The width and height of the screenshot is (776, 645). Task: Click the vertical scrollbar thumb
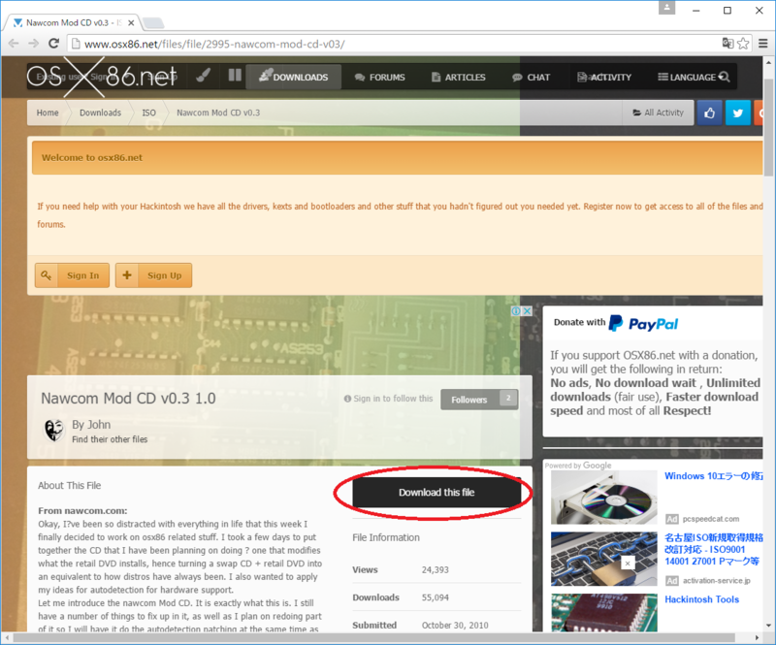[768, 127]
